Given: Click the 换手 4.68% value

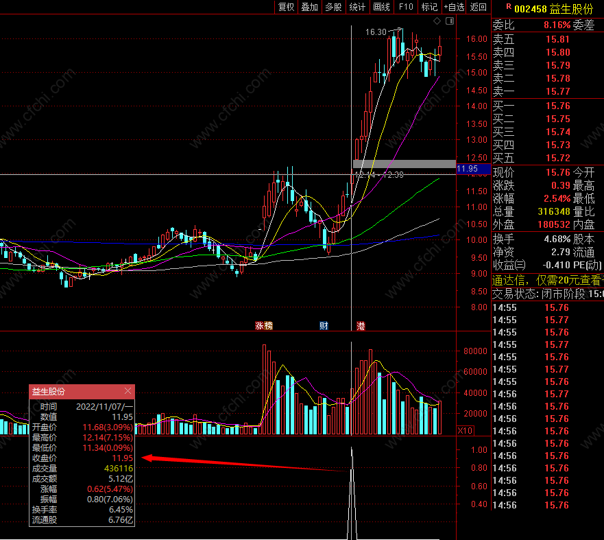Looking at the screenshot, I should pos(557,239).
